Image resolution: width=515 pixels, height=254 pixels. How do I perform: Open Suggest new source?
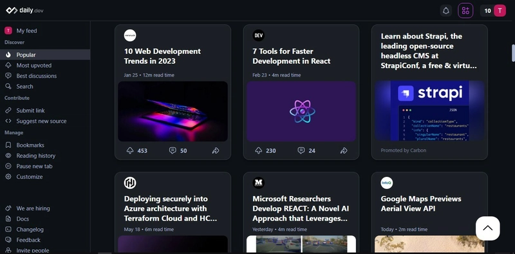pos(41,121)
